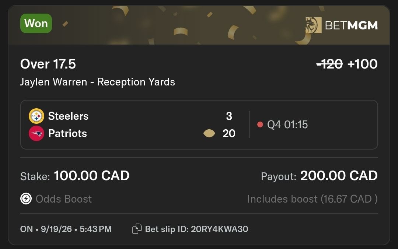Select the Over 17.5 bet title
This screenshot has width=398, height=249.
(48, 64)
